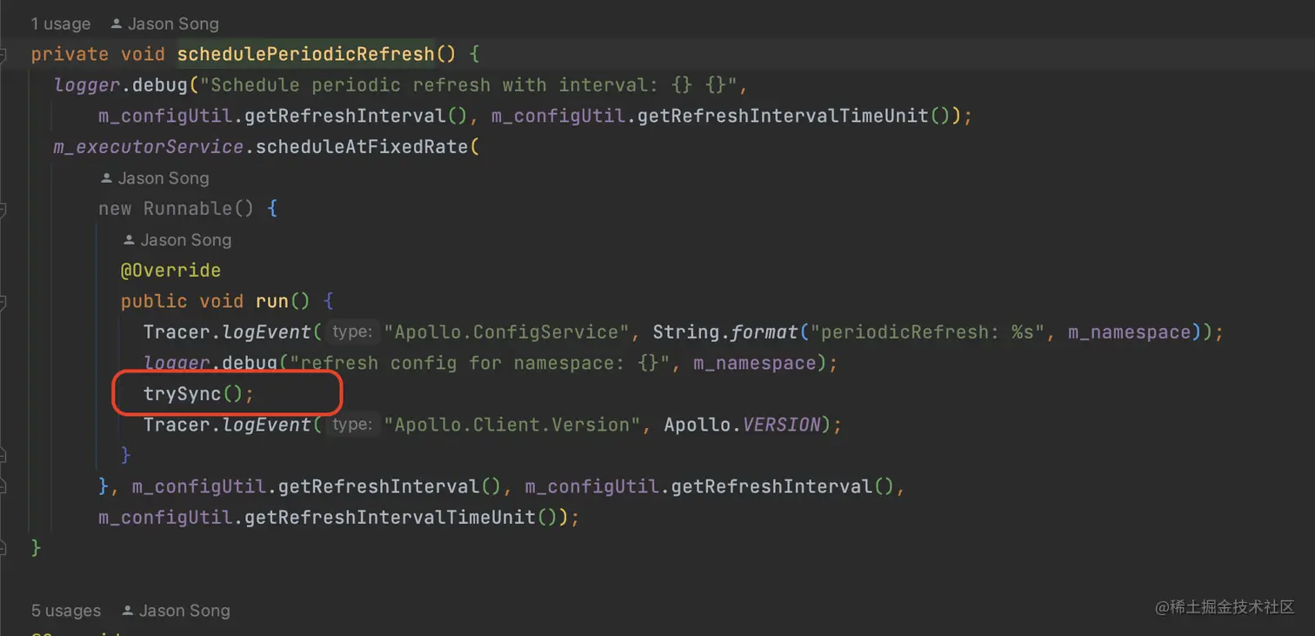The height and width of the screenshot is (636, 1315).
Task: Click "new Runnable()" anonymous class
Action: [177, 209]
